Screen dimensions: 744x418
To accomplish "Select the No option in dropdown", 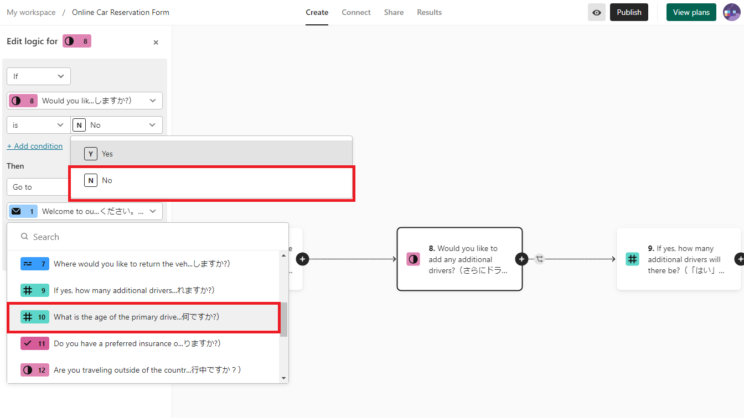I will click(x=211, y=181).
